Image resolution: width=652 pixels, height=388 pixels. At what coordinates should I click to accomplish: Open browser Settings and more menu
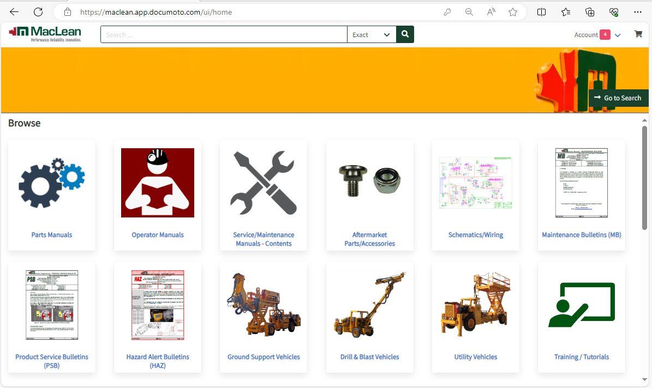pyautogui.click(x=638, y=12)
